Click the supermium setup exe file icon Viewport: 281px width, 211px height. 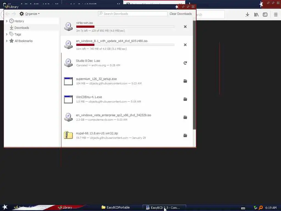pyautogui.click(x=68, y=81)
